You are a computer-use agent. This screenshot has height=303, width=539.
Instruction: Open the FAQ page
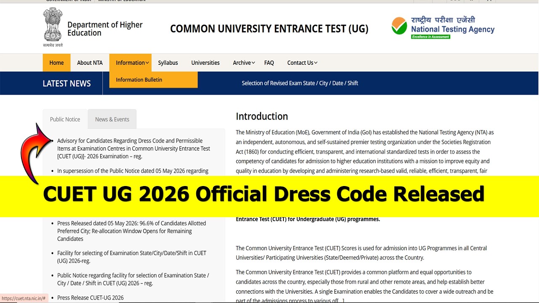click(x=269, y=63)
